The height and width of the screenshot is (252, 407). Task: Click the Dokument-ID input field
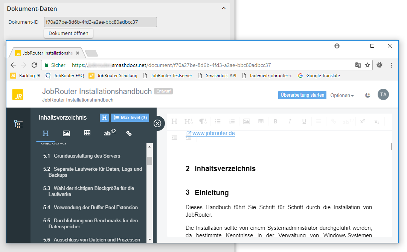(x=100, y=22)
